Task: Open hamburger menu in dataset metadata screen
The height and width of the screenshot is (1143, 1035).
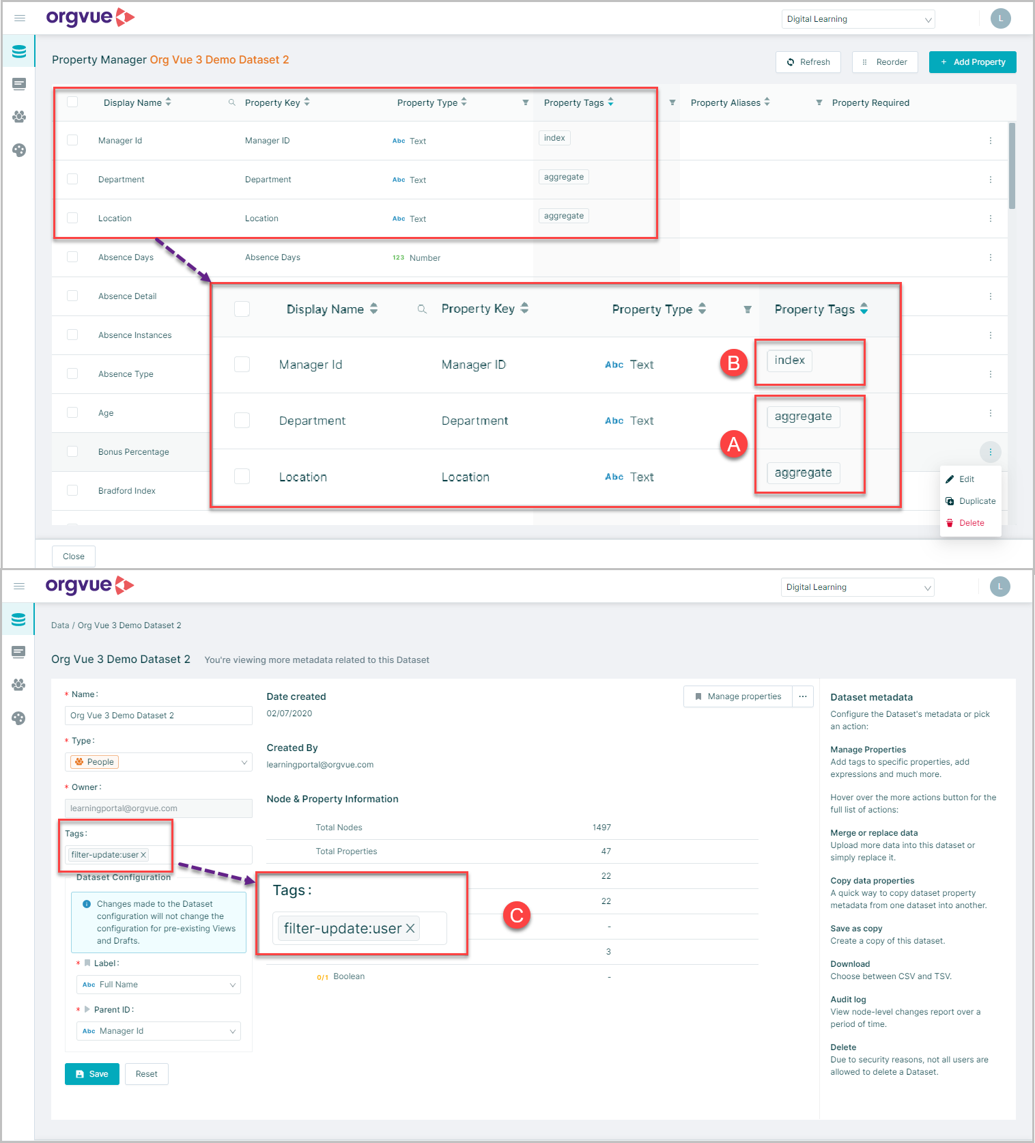Action: pos(19,587)
